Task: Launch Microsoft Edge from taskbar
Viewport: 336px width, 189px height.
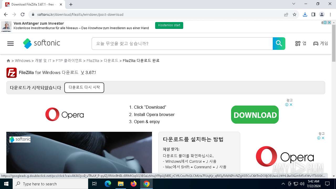Action: pos(108,184)
